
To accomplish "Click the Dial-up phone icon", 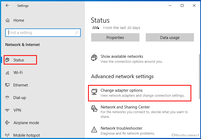I will click(x=7, y=98).
